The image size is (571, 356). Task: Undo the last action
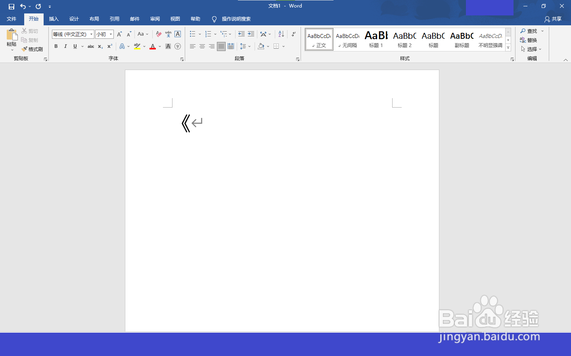pyautogui.click(x=23, y=6)
